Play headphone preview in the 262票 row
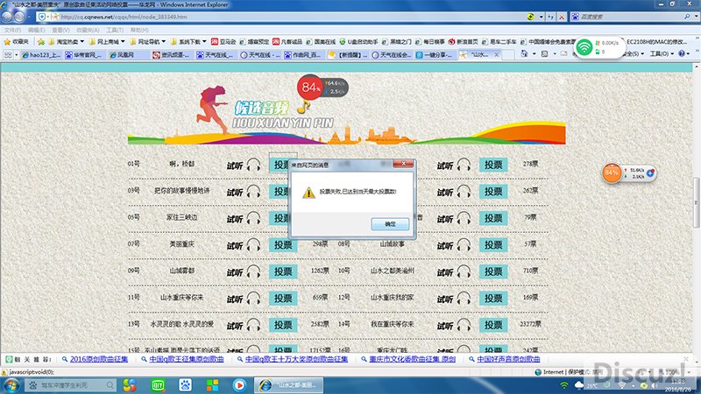701x394 pixels. [x=464, y=192]
